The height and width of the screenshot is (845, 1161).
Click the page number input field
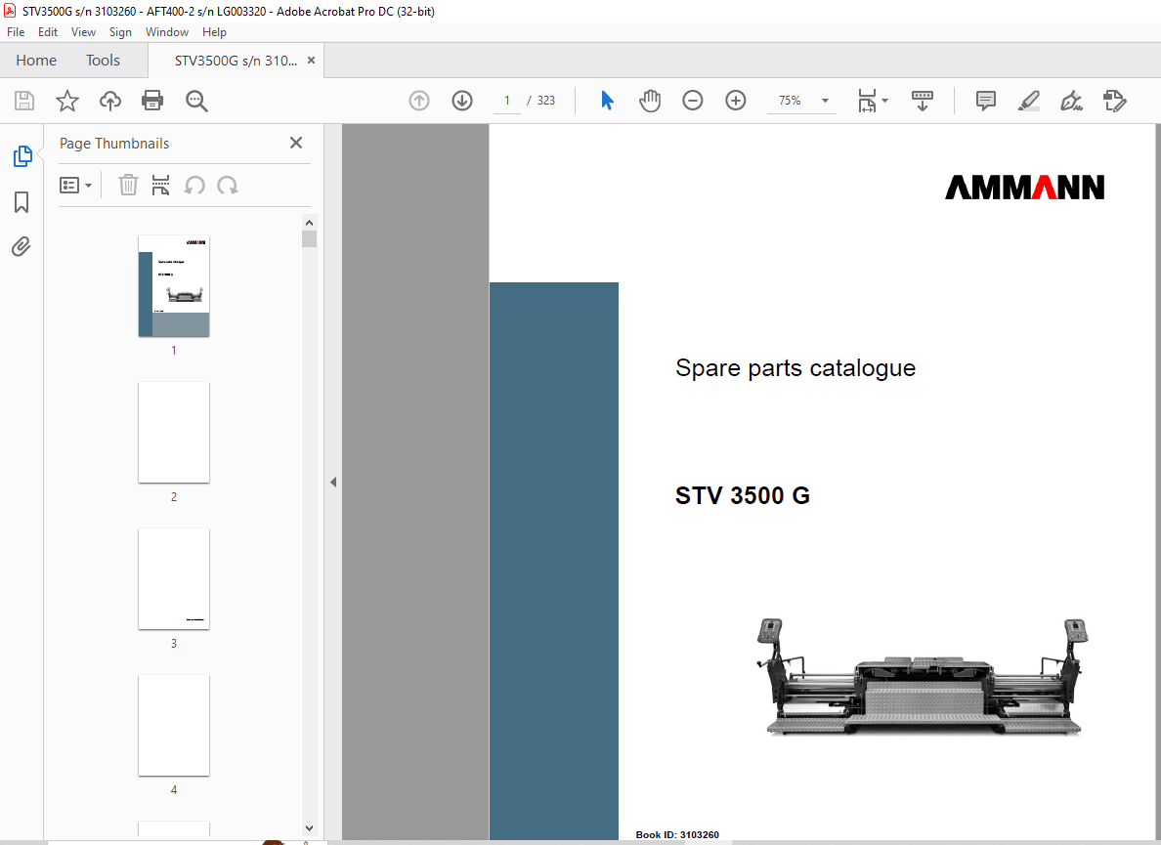(x=507, y=101)
